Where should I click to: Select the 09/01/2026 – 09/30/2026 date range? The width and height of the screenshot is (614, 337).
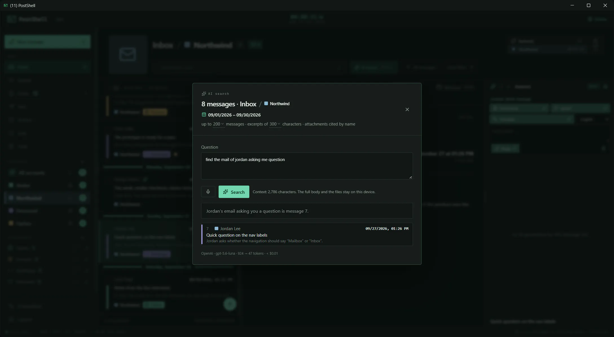click(234, 115)
